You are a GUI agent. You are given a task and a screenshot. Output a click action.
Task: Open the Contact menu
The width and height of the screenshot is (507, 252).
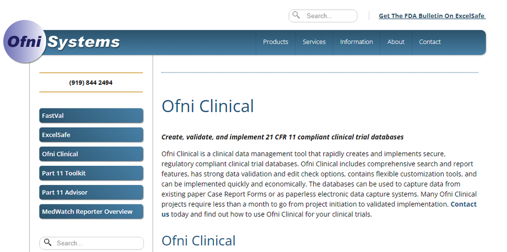pos(430,42)
